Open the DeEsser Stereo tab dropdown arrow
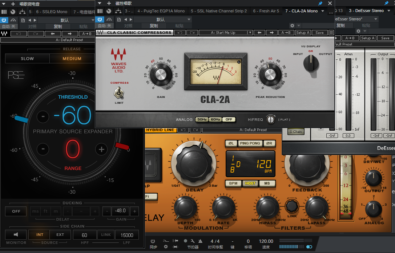395x253 pixels. coord(389,11)
